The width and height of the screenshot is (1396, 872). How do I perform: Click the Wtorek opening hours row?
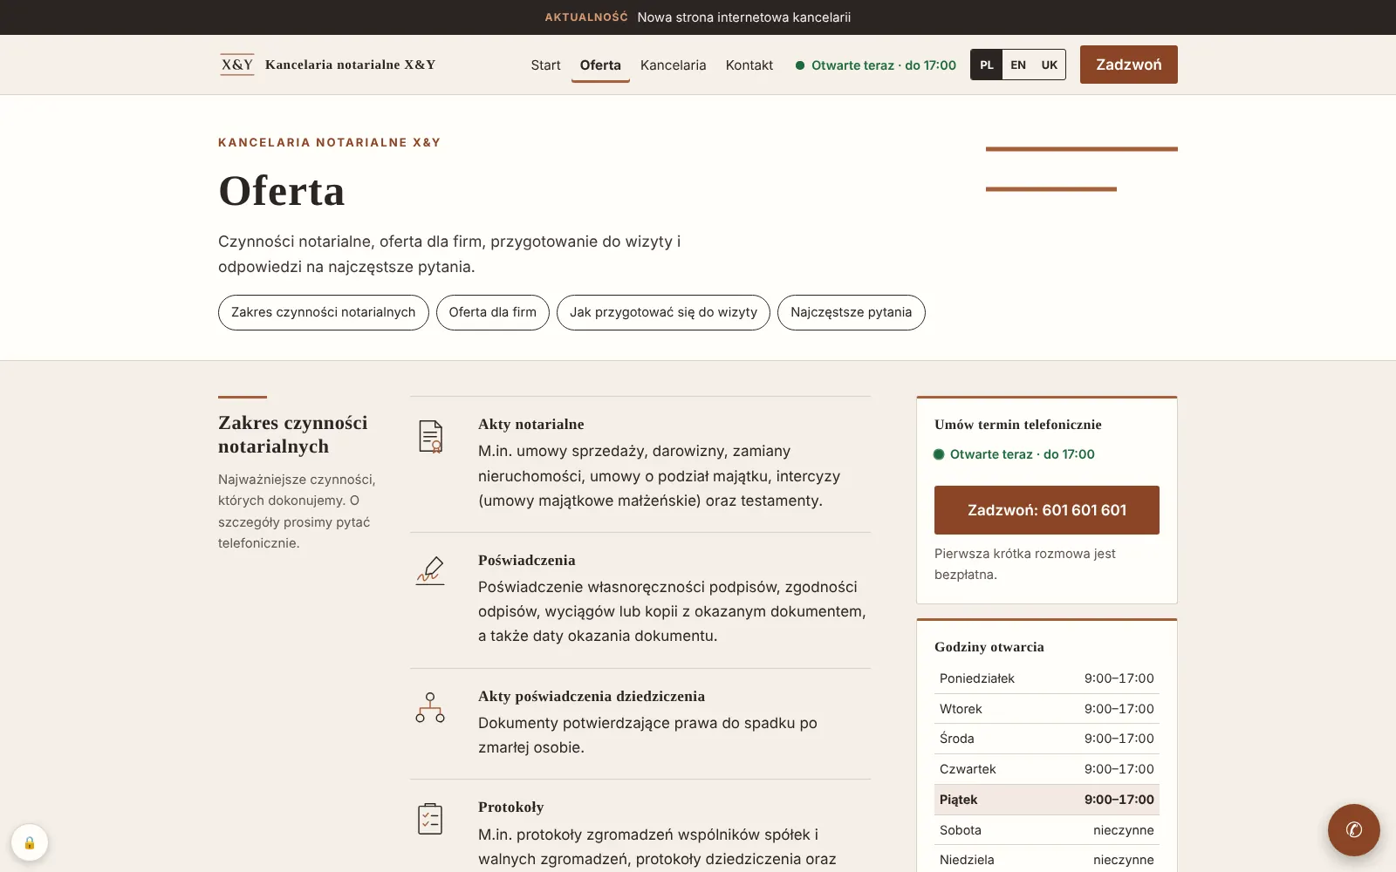1047,709
